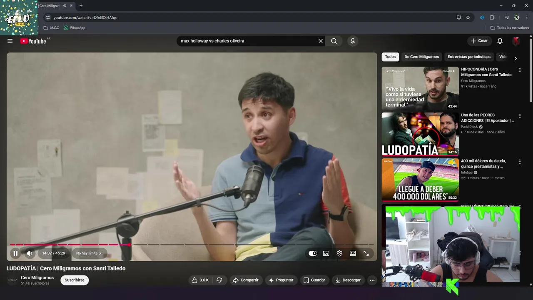Click the Infobae channel name
533x300 pixels.
(467, 172)
